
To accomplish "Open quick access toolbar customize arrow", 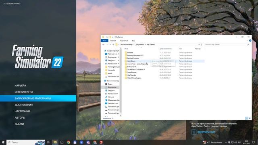I will click(113, 37).
